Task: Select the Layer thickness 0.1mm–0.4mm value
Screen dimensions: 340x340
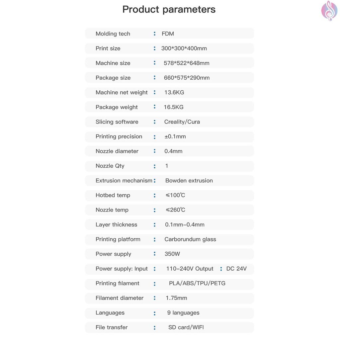Action: (x=185, y=224)
